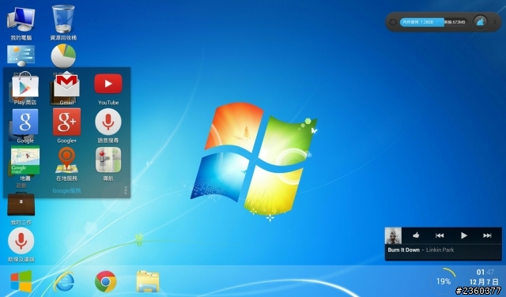The width and height of the screenshot is (506, 297).
Task: Open the file explorer folder in taskbar
Action: click(x=148, y=281)
